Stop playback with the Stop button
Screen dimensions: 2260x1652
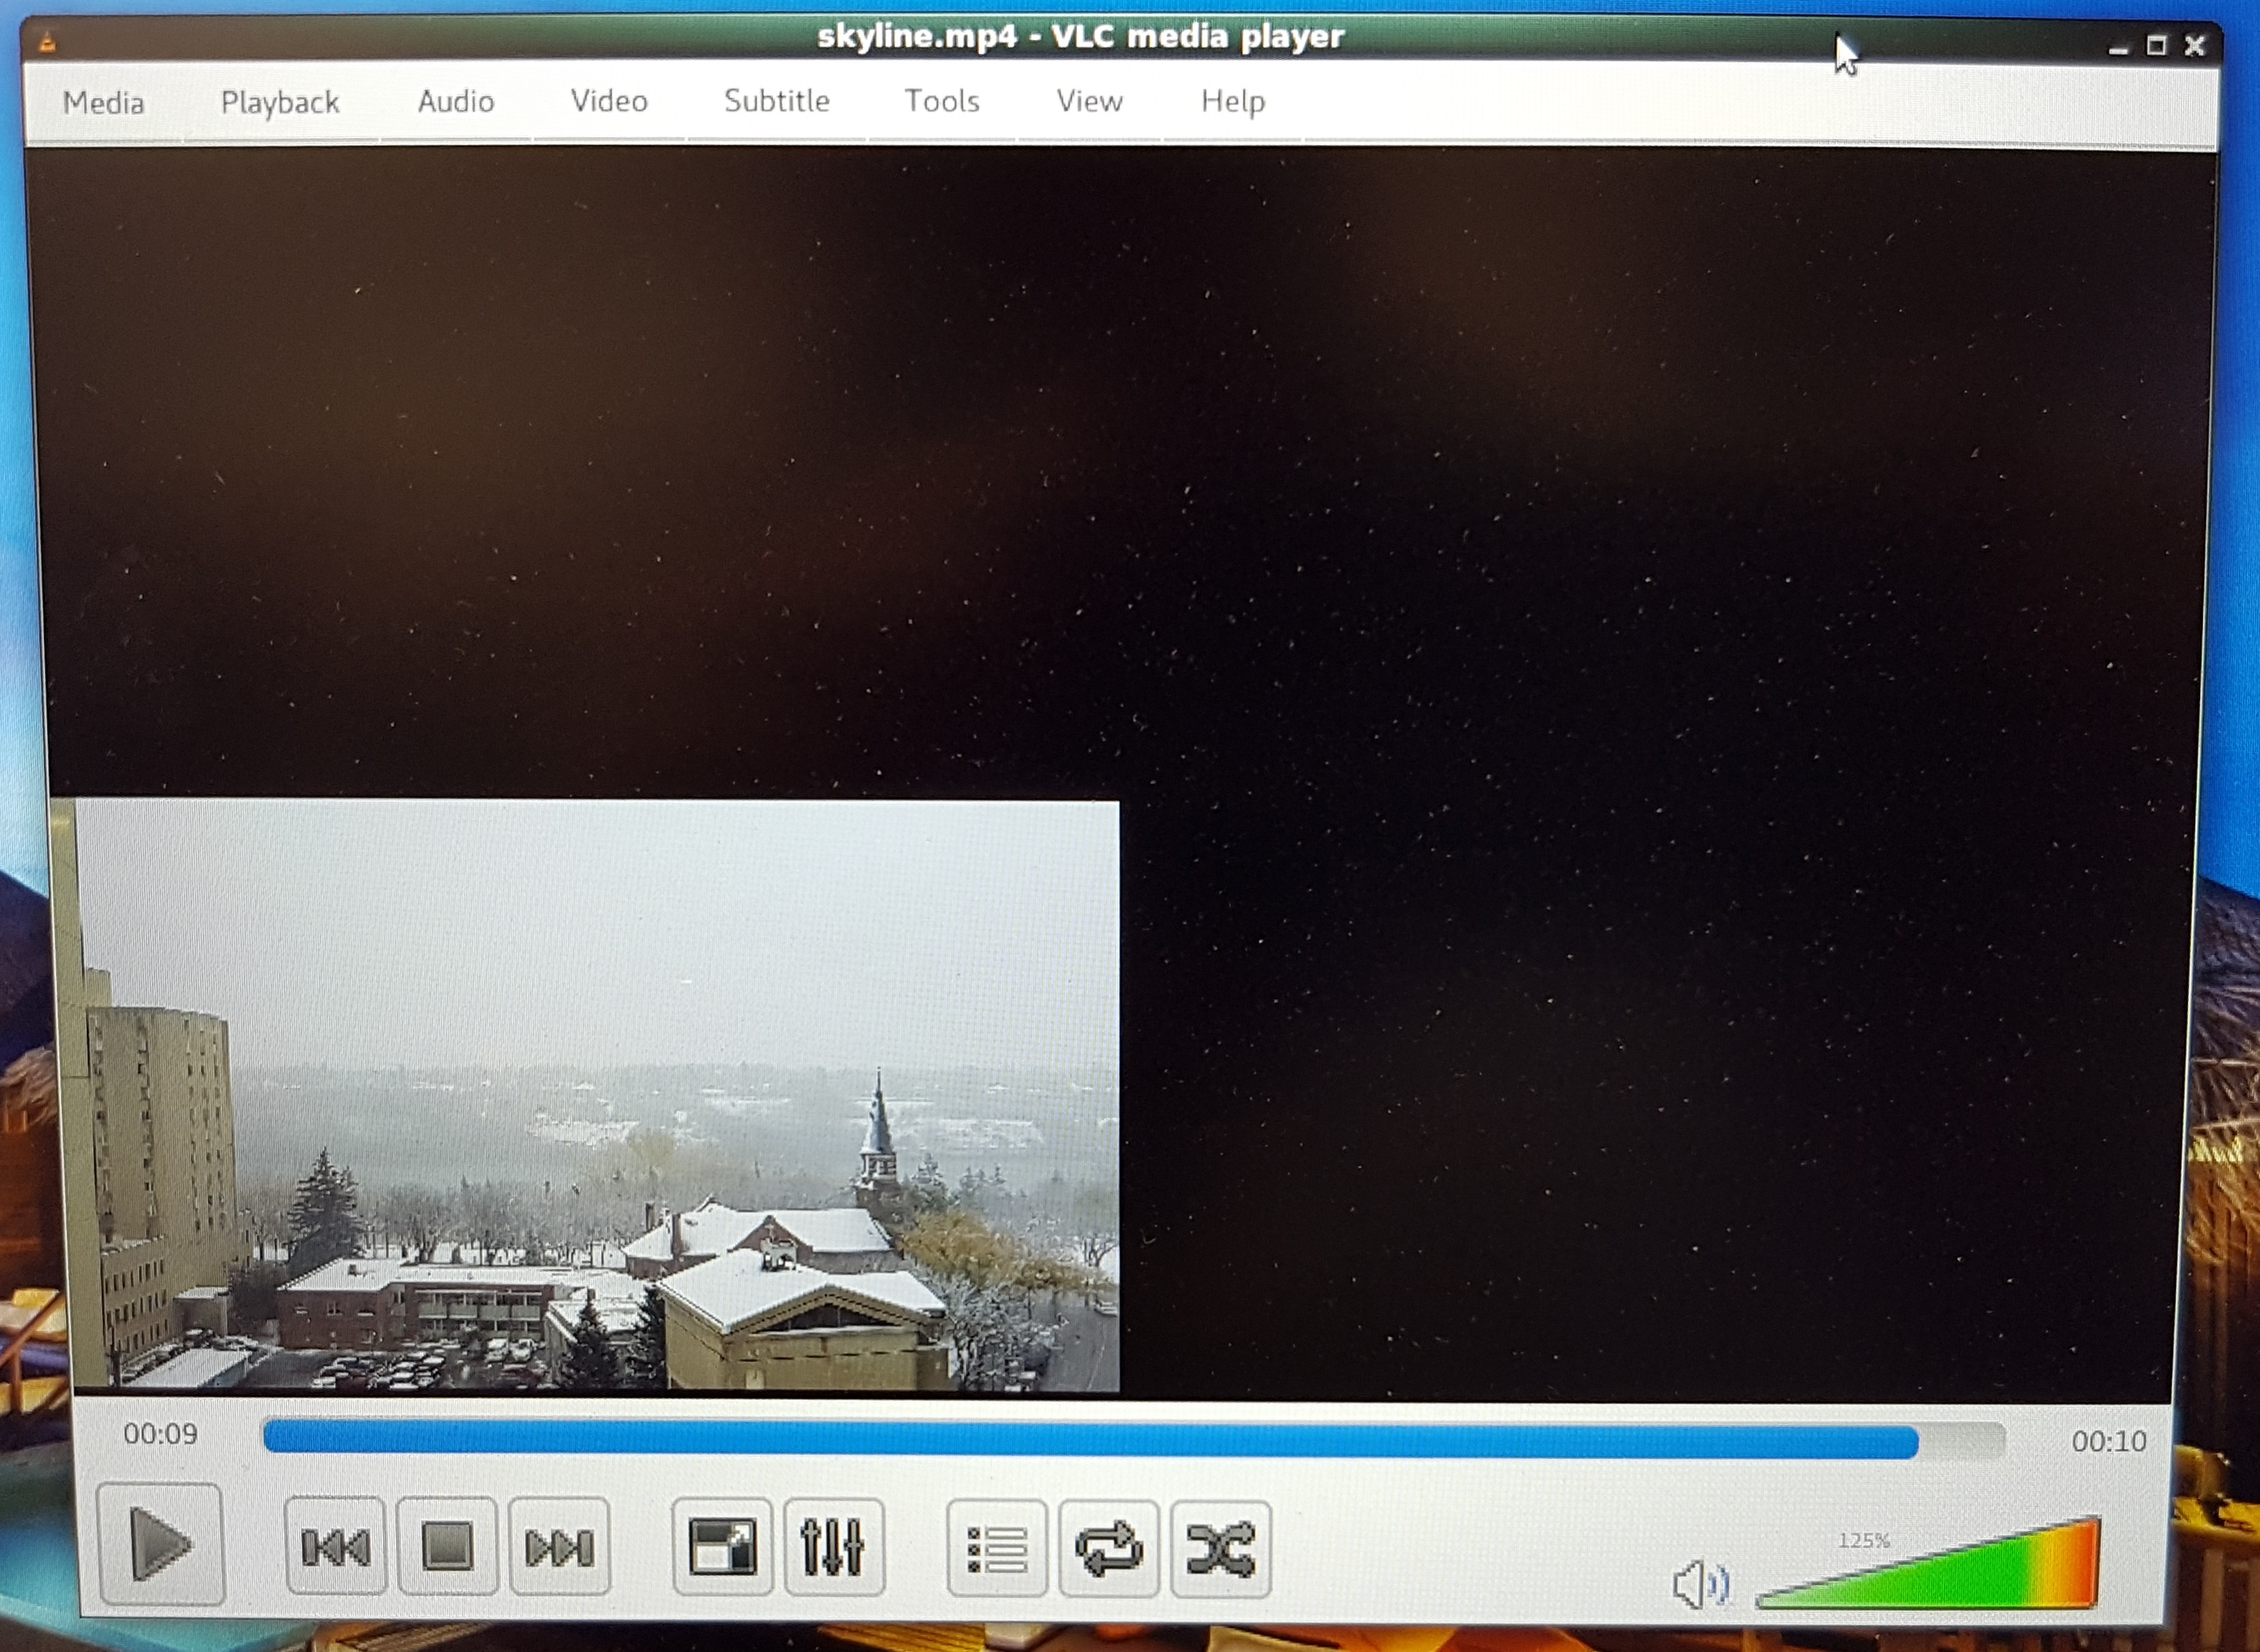[448, 1547]
